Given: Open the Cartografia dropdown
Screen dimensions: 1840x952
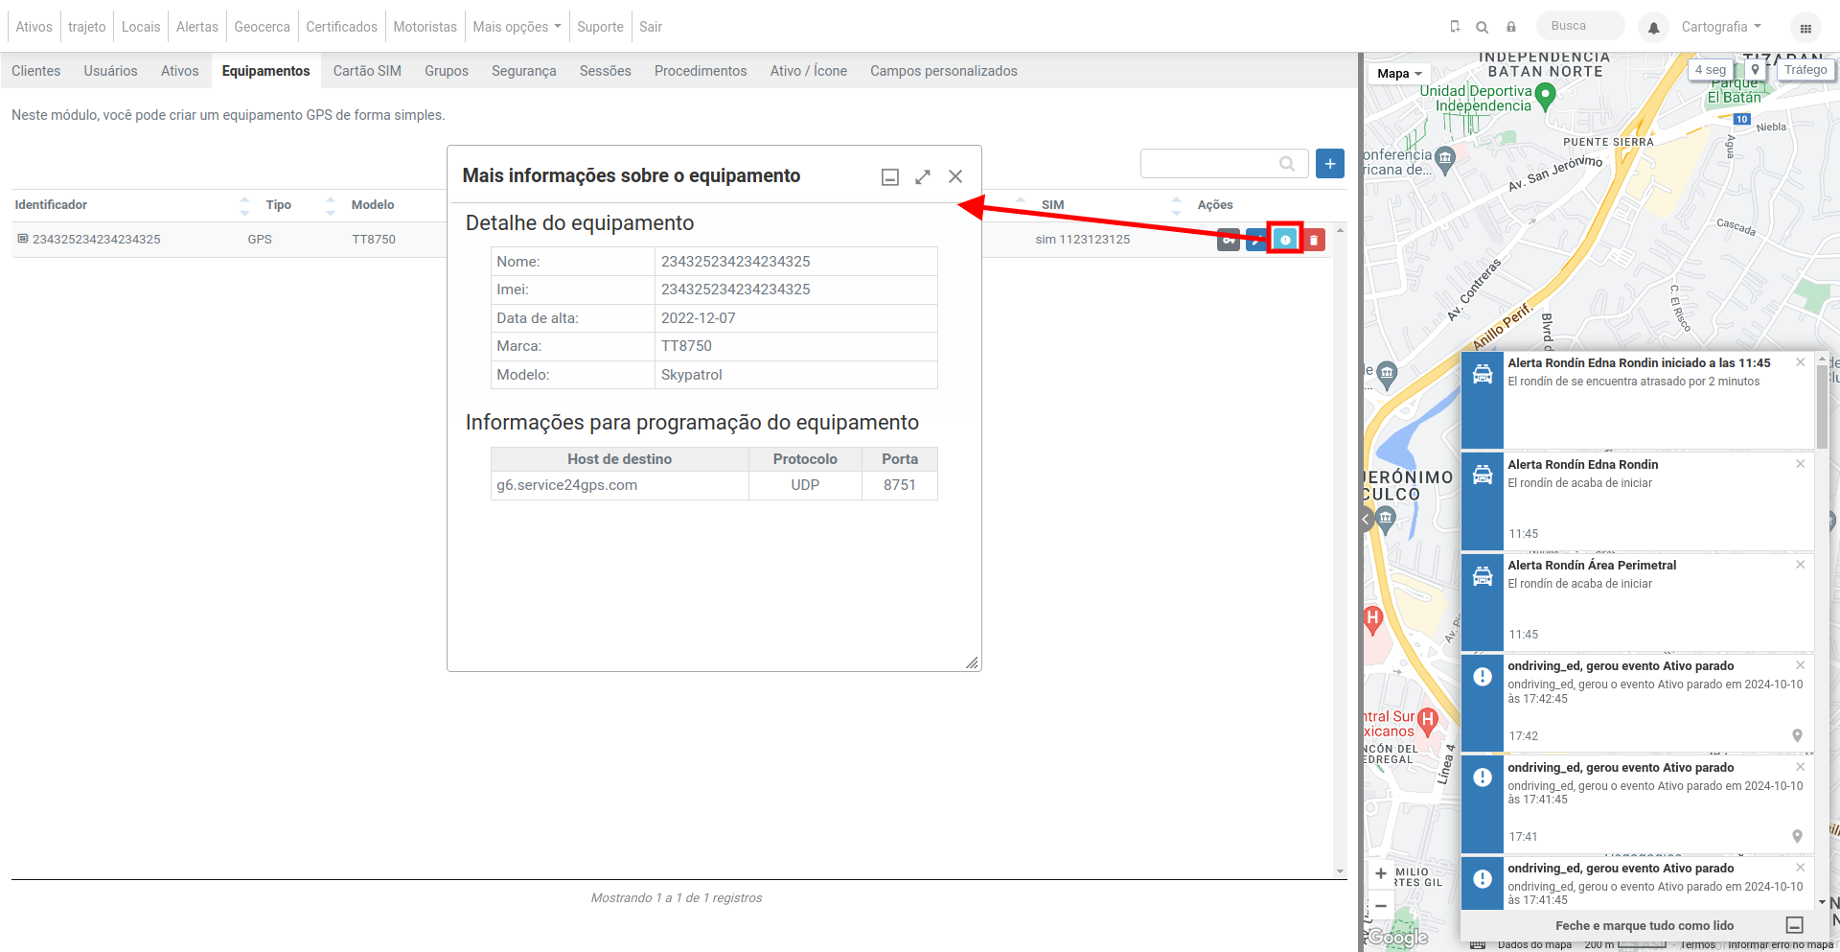Looking at the screenshot, I should pos(1721,27).
